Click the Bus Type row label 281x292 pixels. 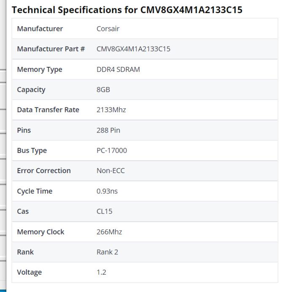click(32, 151)
